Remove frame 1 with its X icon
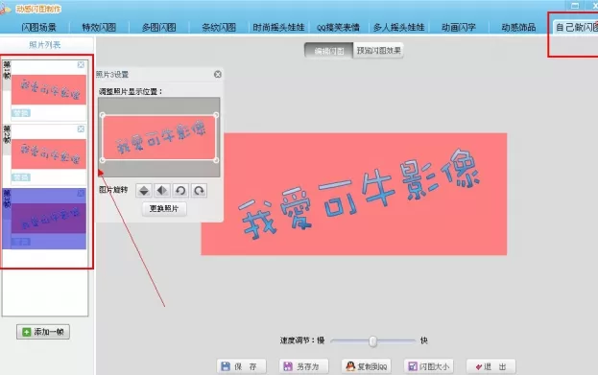Image resolution: width=598 pixels, height=375 pixels. pos(81,65)
